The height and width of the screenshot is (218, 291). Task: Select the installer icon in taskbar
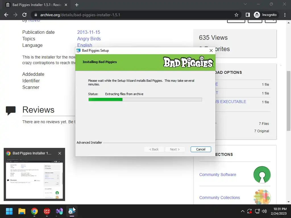[72, 211]
